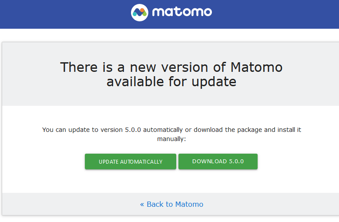
Task: Click the word Matomo in the heading
Action: click(x=256, y=67)
